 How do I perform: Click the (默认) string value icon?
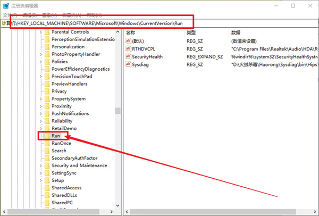click(128, 41)
